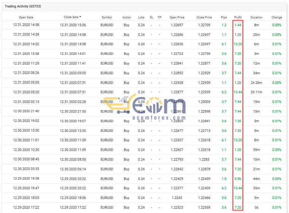The image size is (289, 213).
Task: Click the SL column header
Action: [x=152, y=17]
